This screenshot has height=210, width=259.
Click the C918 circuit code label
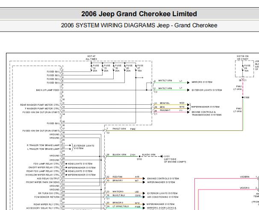[138, 196]
